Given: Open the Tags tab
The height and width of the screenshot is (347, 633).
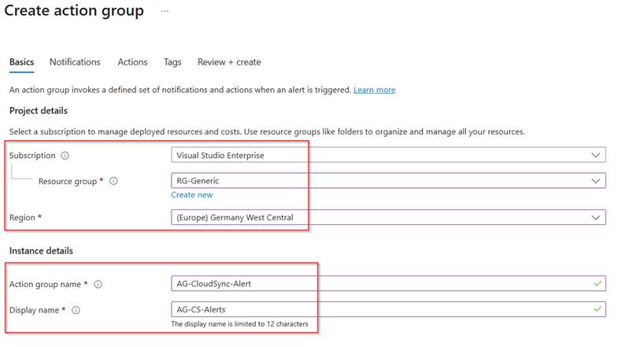Looking at the screenshot, I should (x=172, y=62).
